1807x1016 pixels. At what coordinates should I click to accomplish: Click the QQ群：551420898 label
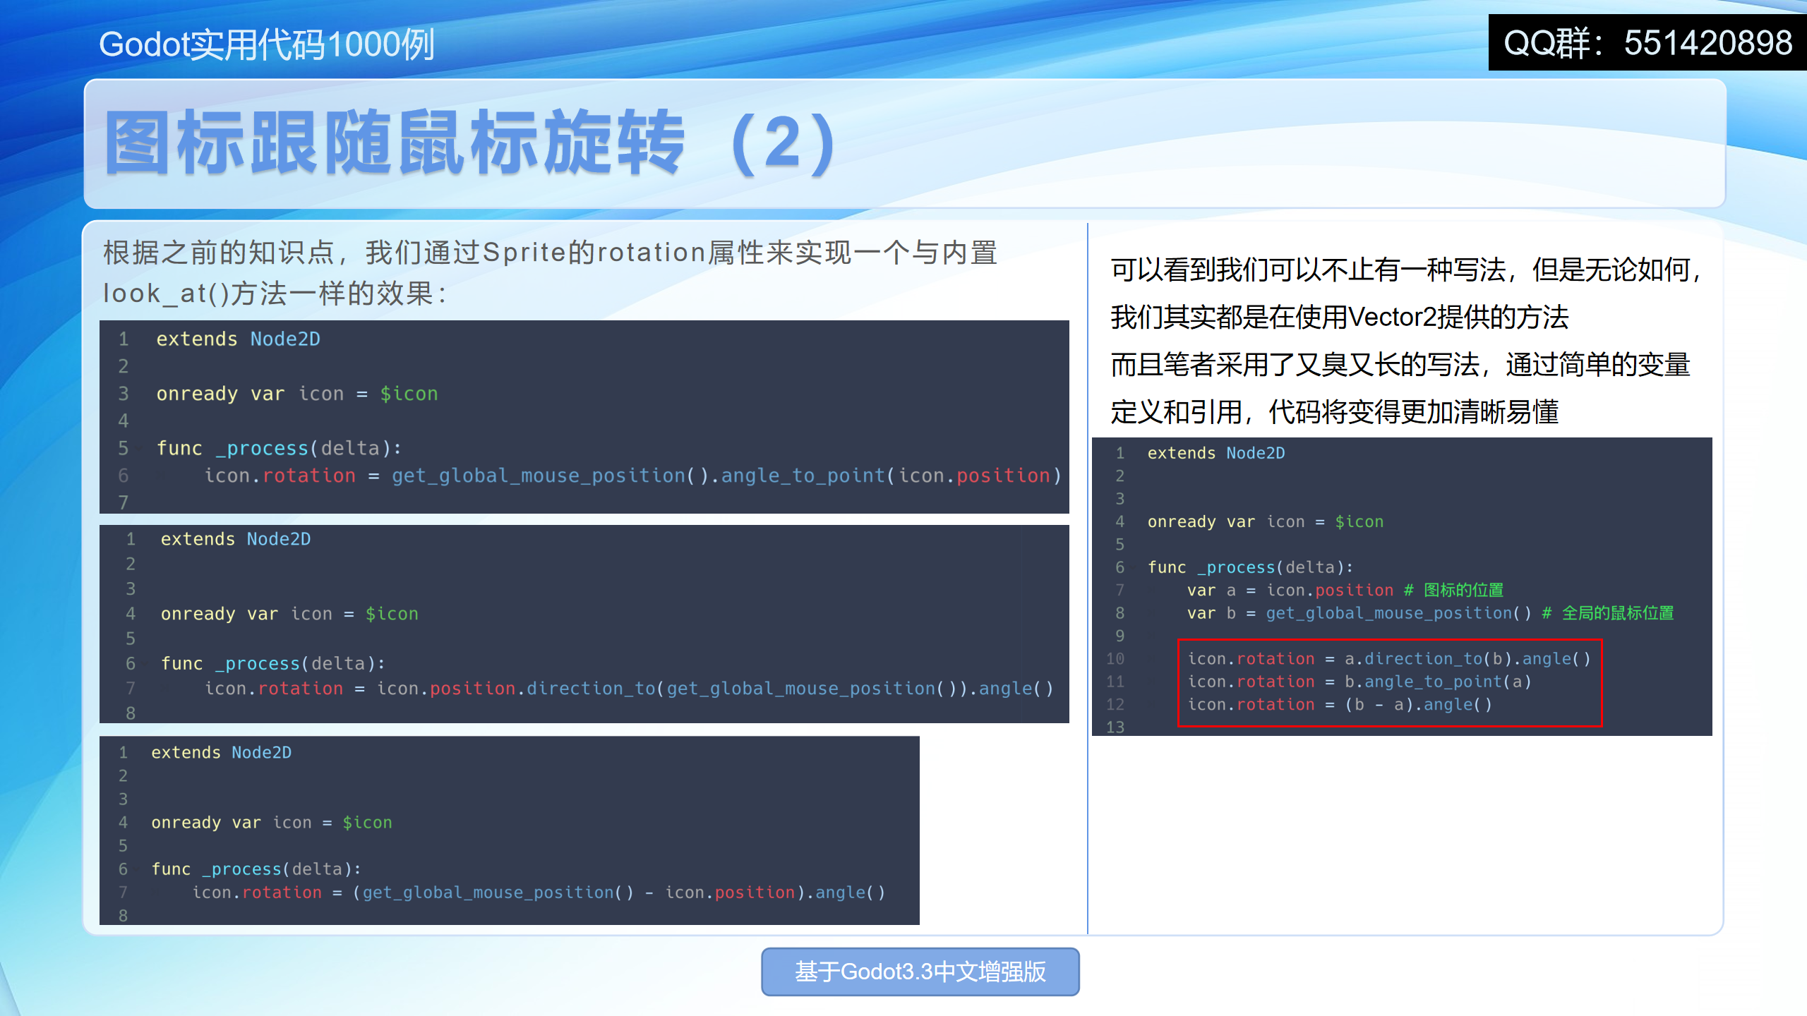(x=1647, y=42)
